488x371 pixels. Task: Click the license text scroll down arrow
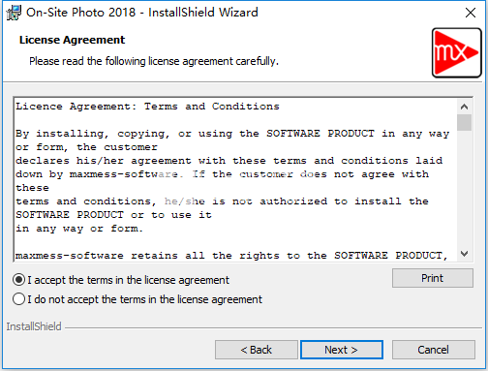(x=464, y=254)
